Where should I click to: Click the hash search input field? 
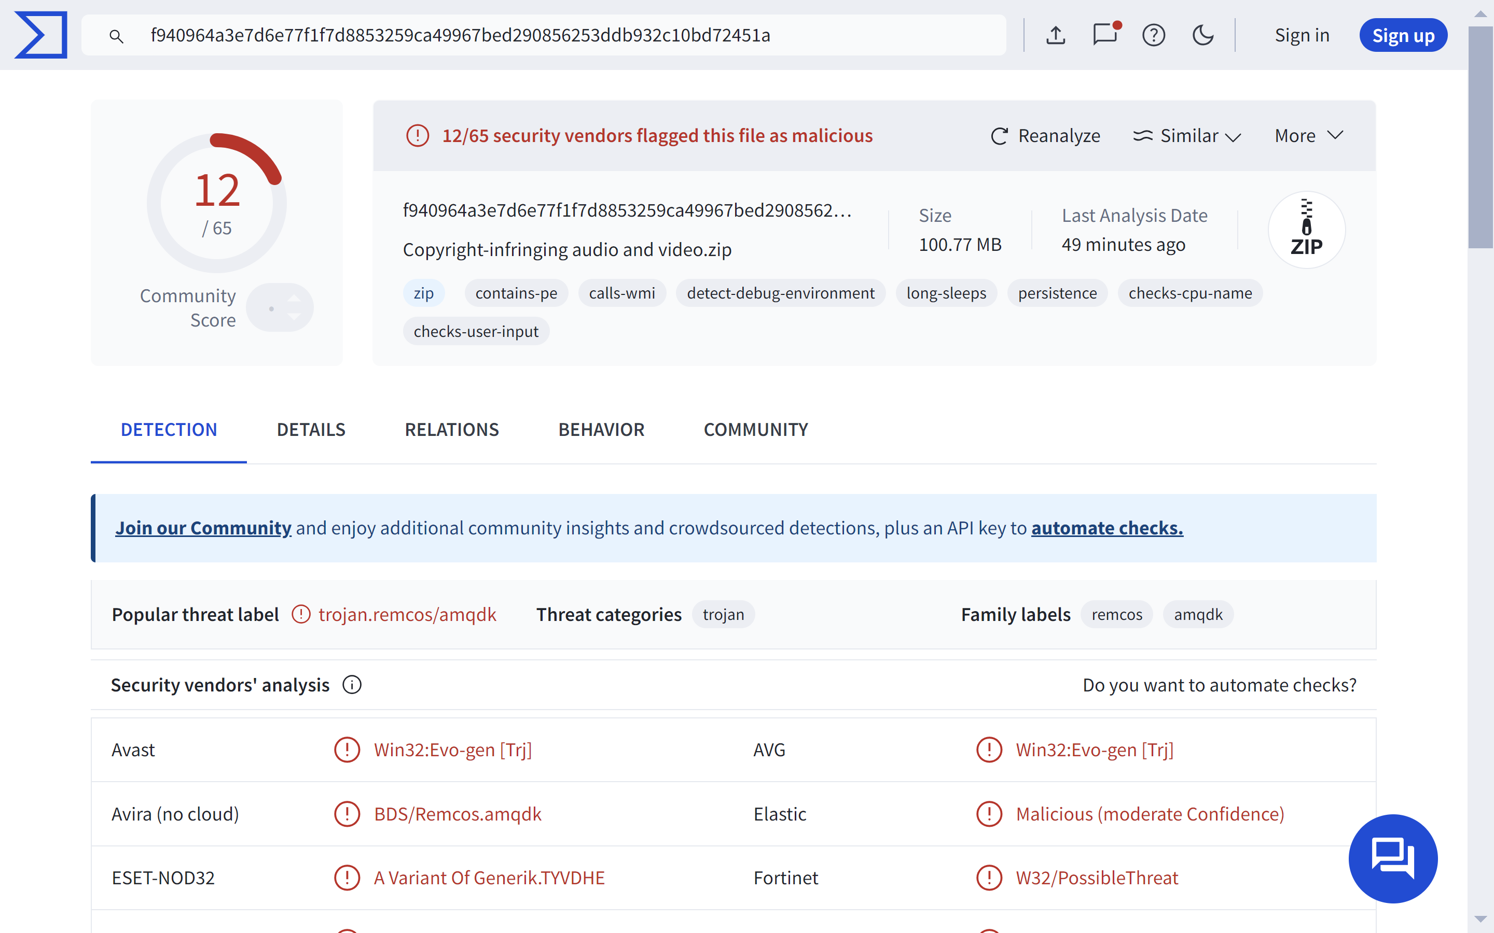[x=543, y=35]
